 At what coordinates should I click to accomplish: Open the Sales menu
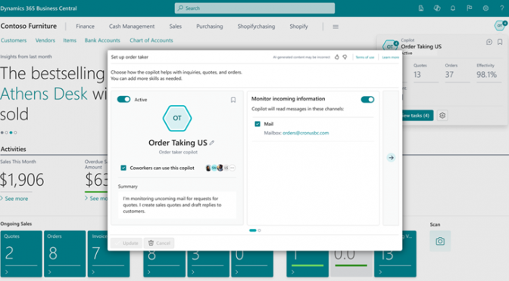click(x=175, y=26)
